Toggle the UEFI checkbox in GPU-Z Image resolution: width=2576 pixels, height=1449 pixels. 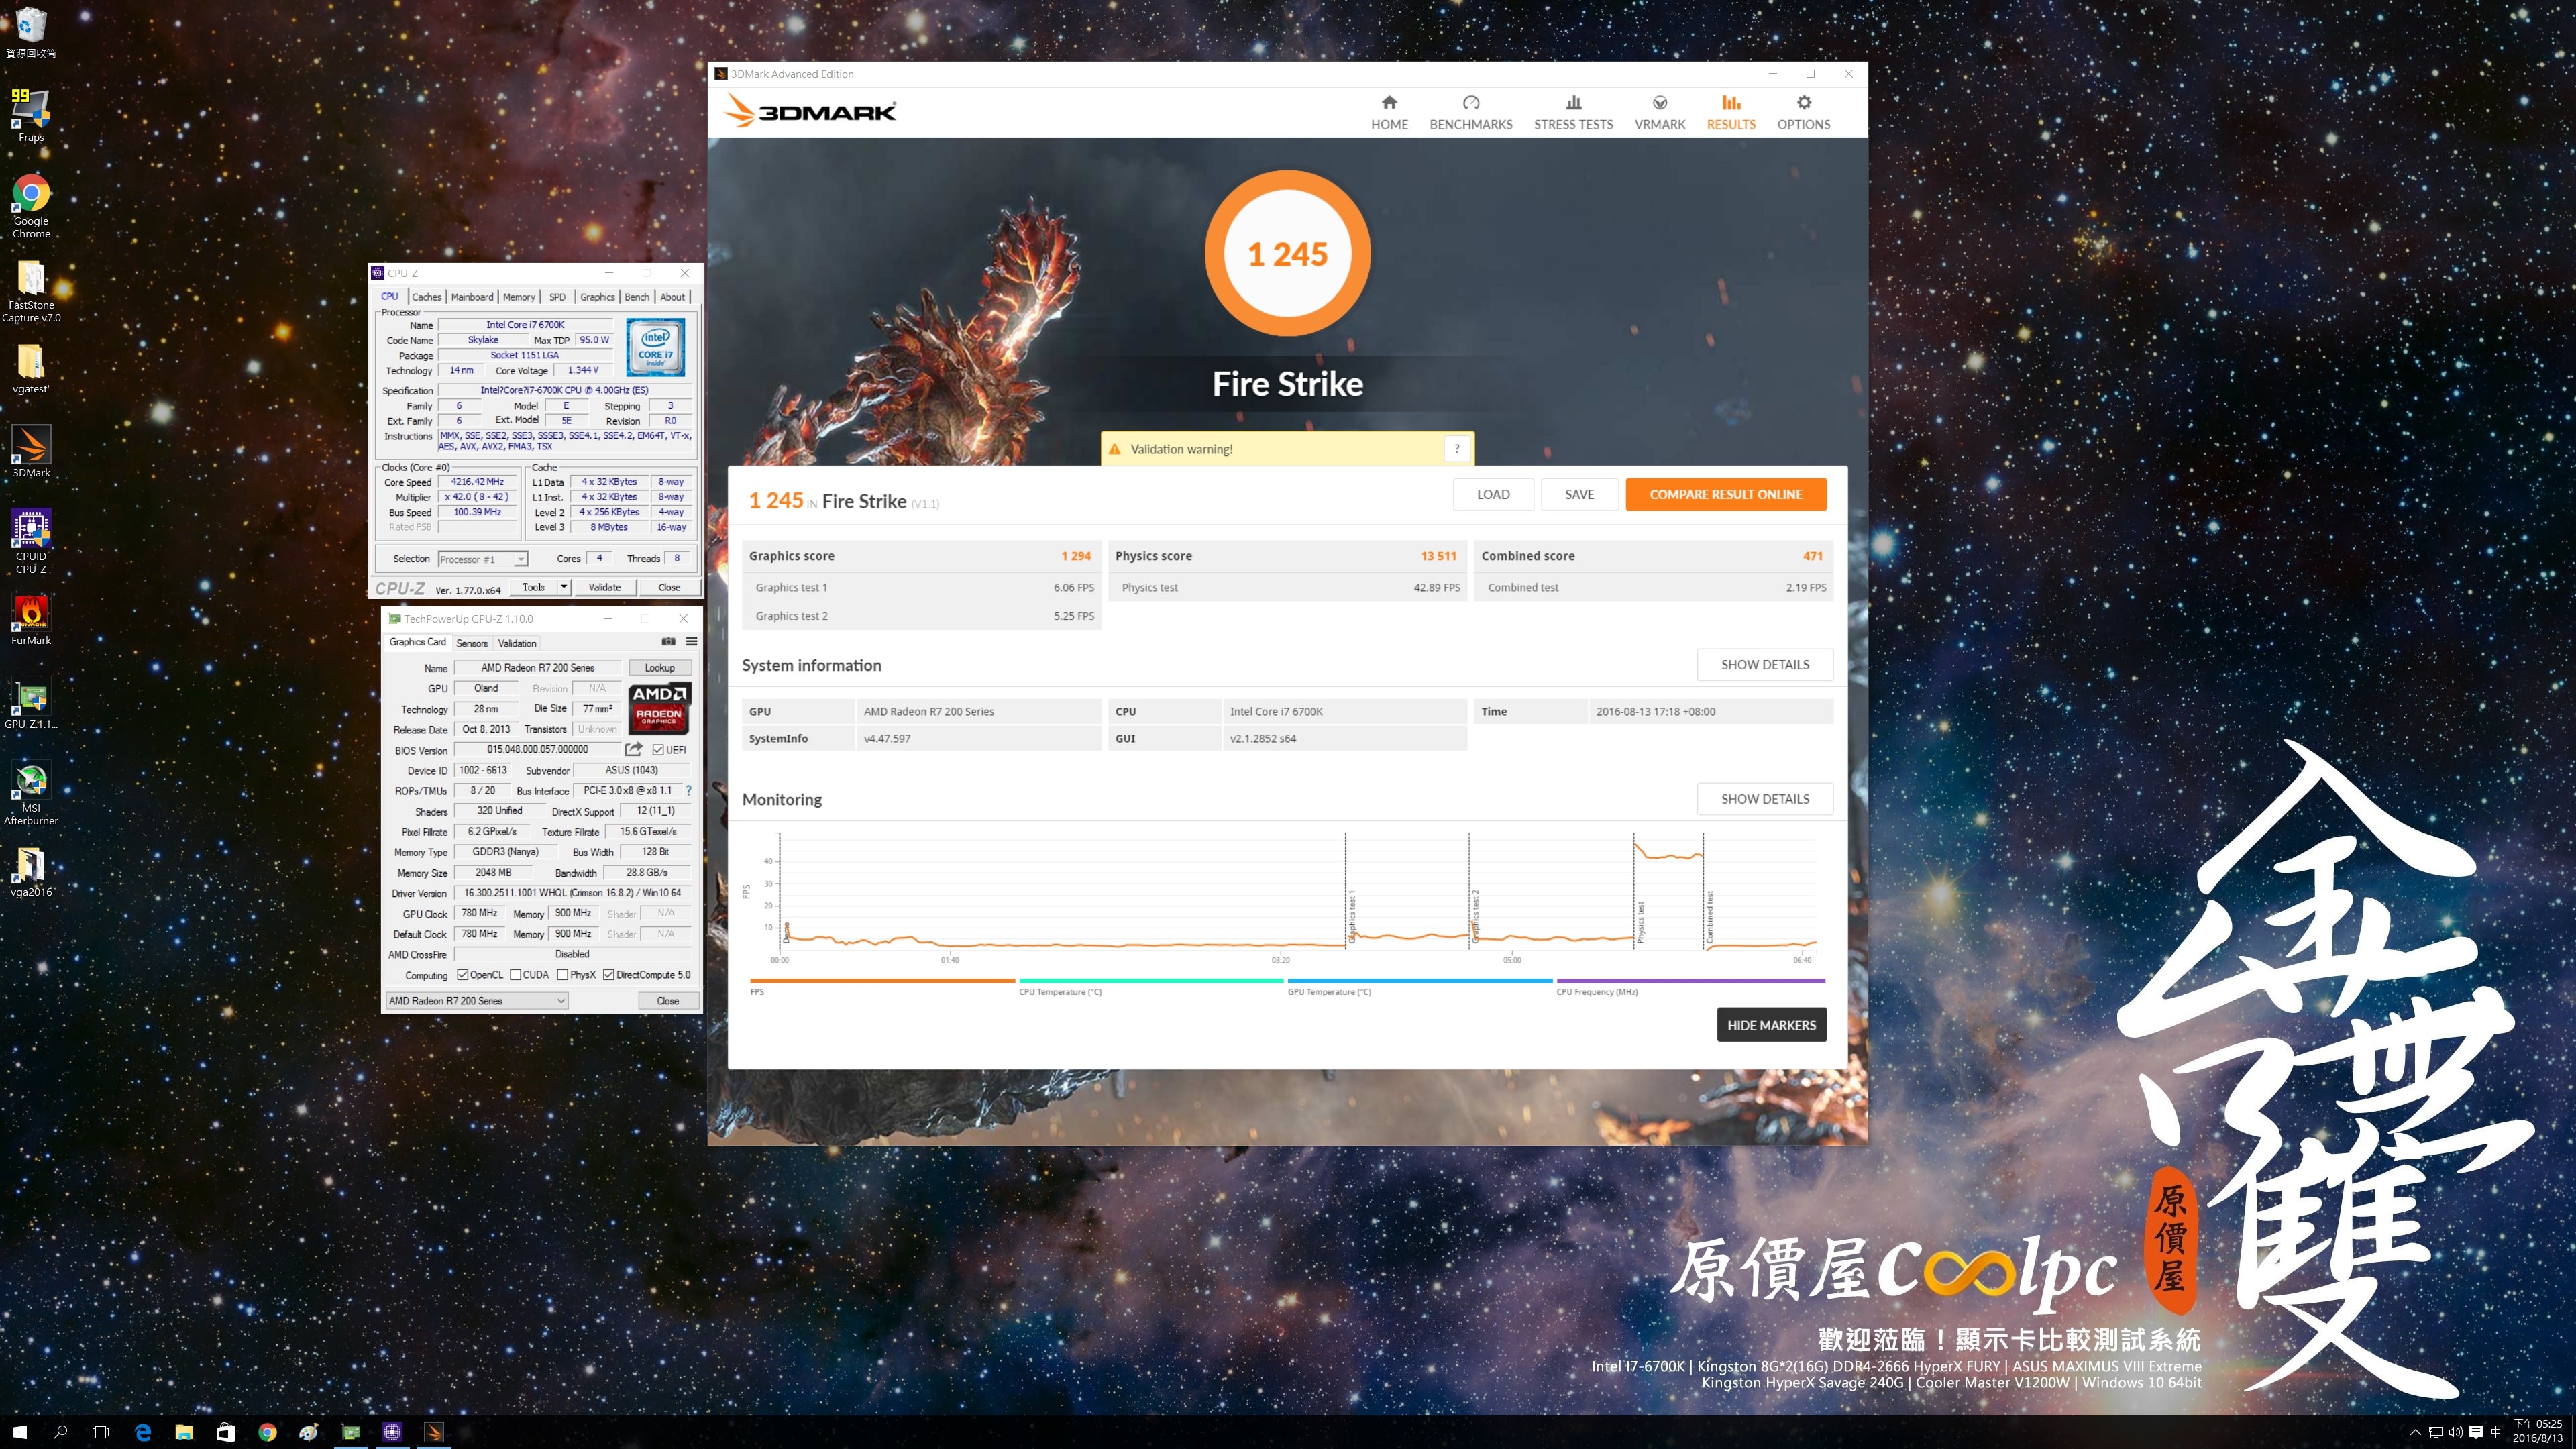[x=658, y=750]
